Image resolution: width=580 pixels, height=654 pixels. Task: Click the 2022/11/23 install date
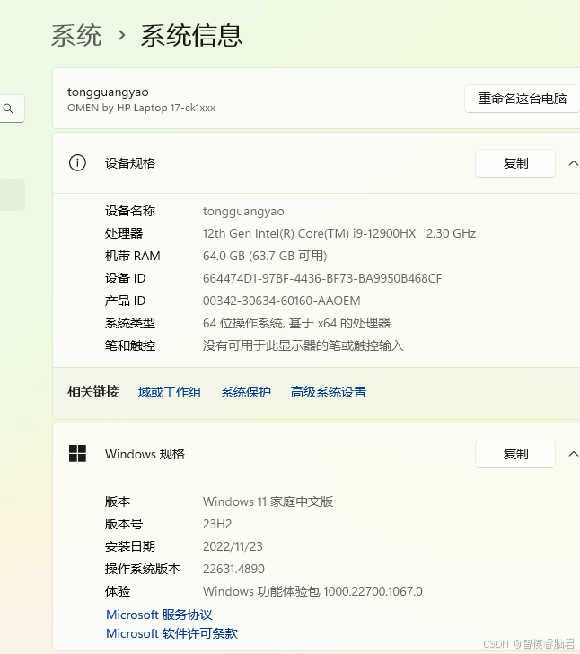click(233, 546)
